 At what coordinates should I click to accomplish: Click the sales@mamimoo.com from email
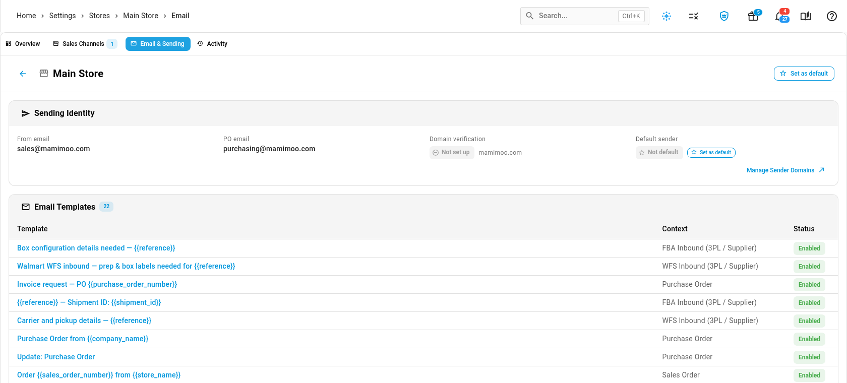tap(53, 149)
